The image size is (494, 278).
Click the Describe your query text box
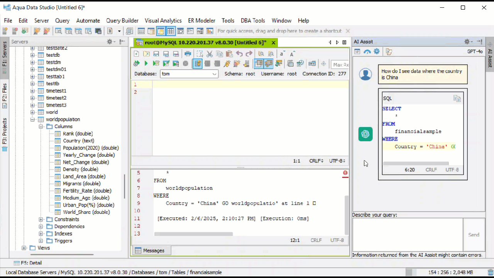[x=407, y=235]
